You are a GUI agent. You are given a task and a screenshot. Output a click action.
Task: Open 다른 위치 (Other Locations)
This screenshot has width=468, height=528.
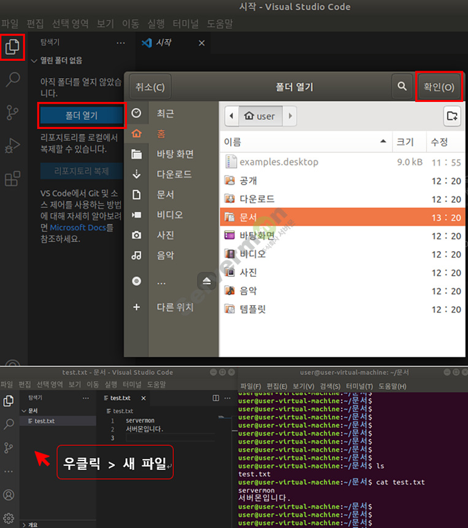[172, 307]
